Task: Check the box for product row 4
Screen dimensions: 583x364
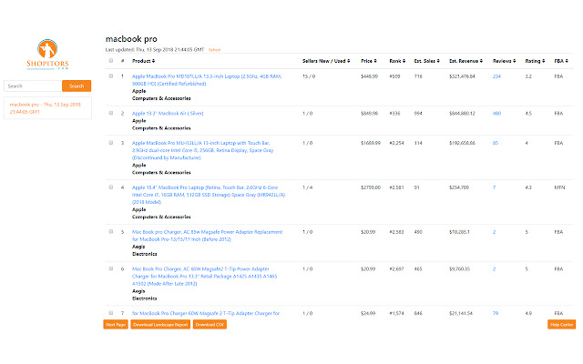Action: (x=111, y=187)
